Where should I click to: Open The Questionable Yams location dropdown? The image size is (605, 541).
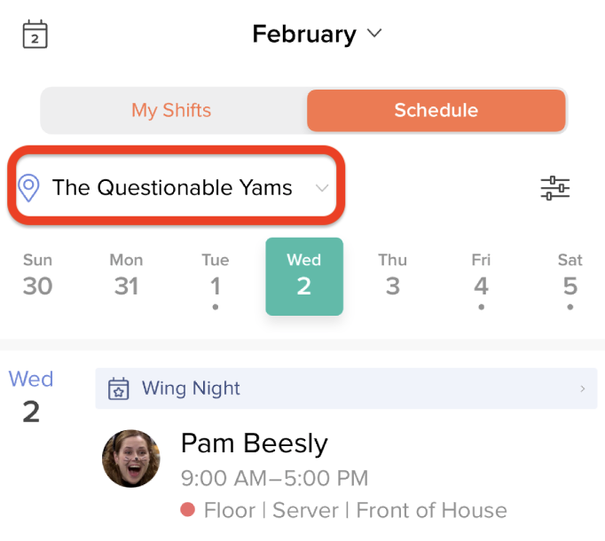tap(176, 185)
